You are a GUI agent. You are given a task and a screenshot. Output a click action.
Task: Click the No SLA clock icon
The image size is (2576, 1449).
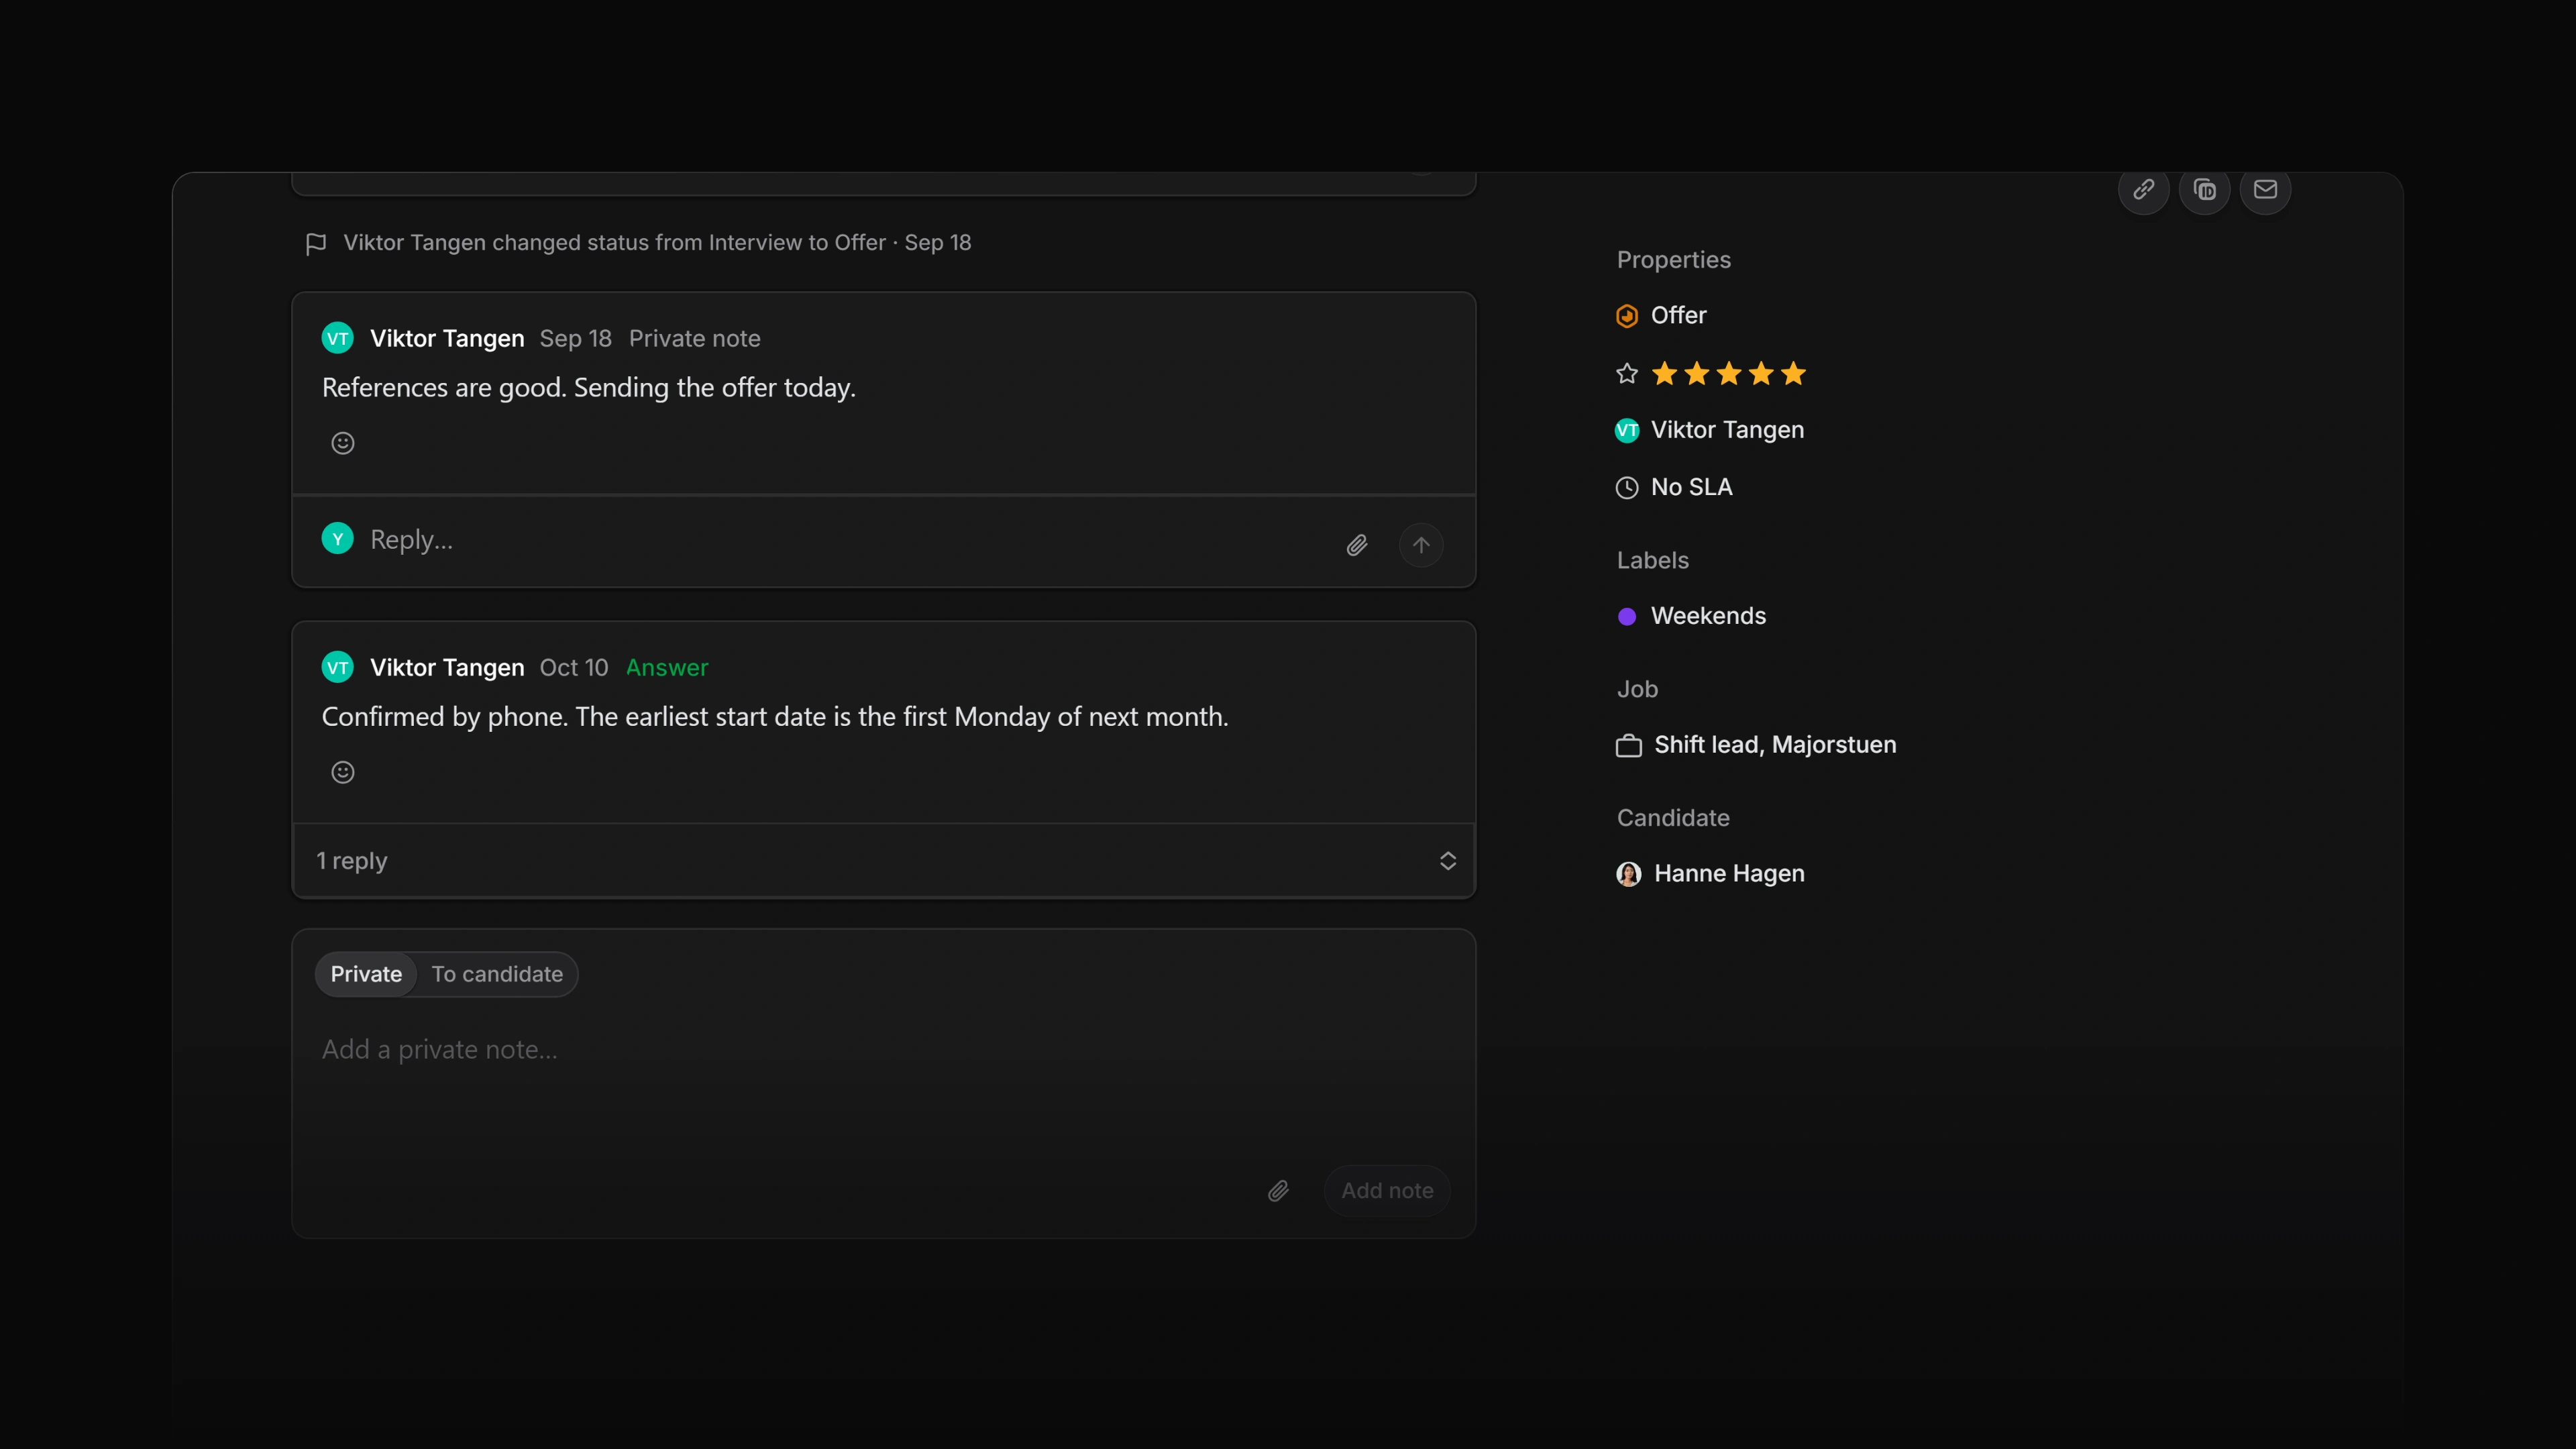coord(1627,488)
